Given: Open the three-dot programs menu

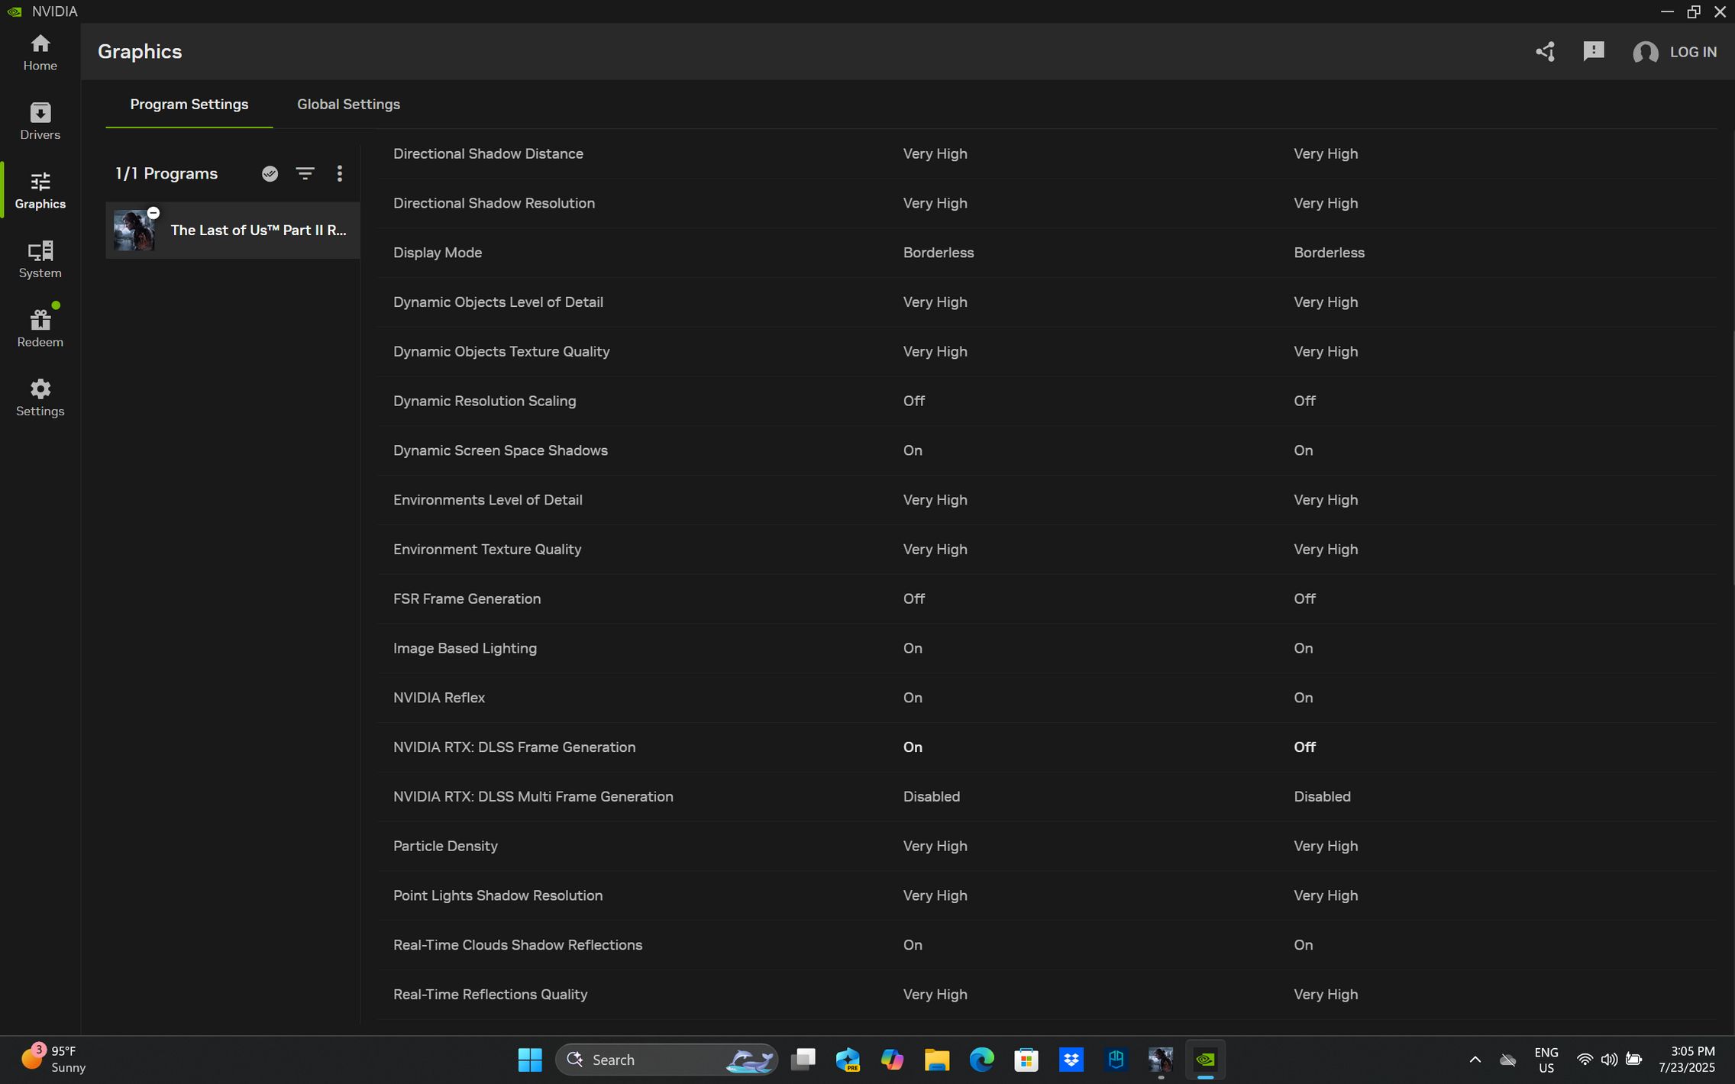Looking at the screenshot, I should click(x=340, y=174).
